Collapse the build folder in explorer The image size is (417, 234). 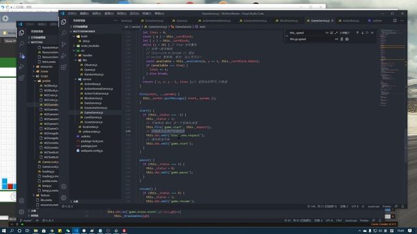coord(84,36)
